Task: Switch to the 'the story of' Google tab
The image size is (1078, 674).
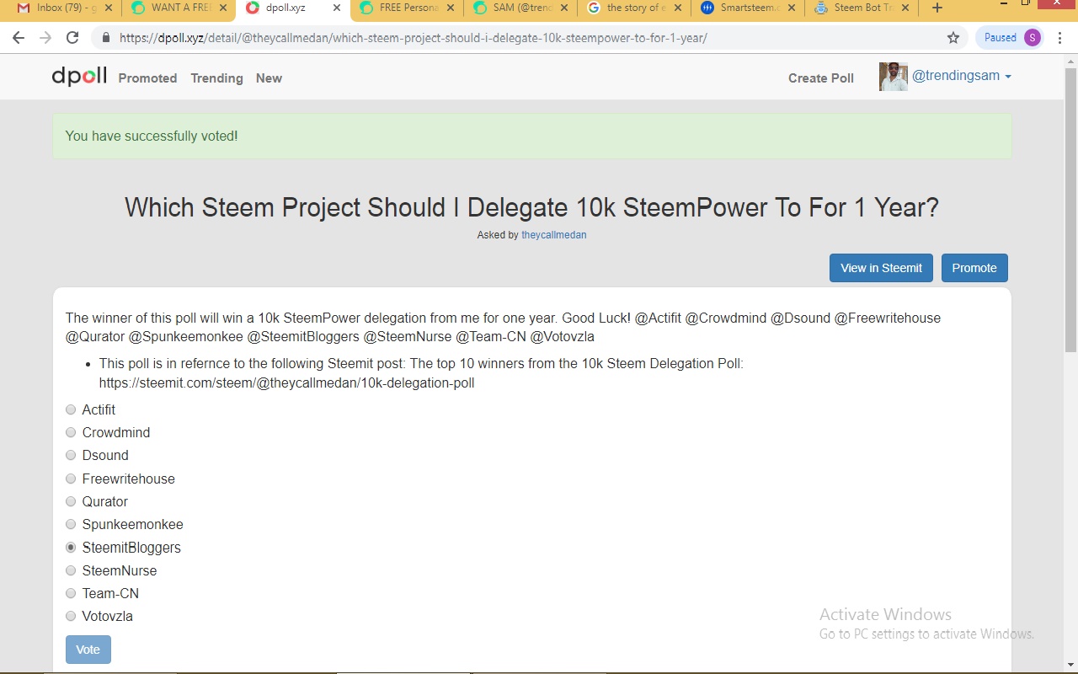Action: [x=633, y=8]
